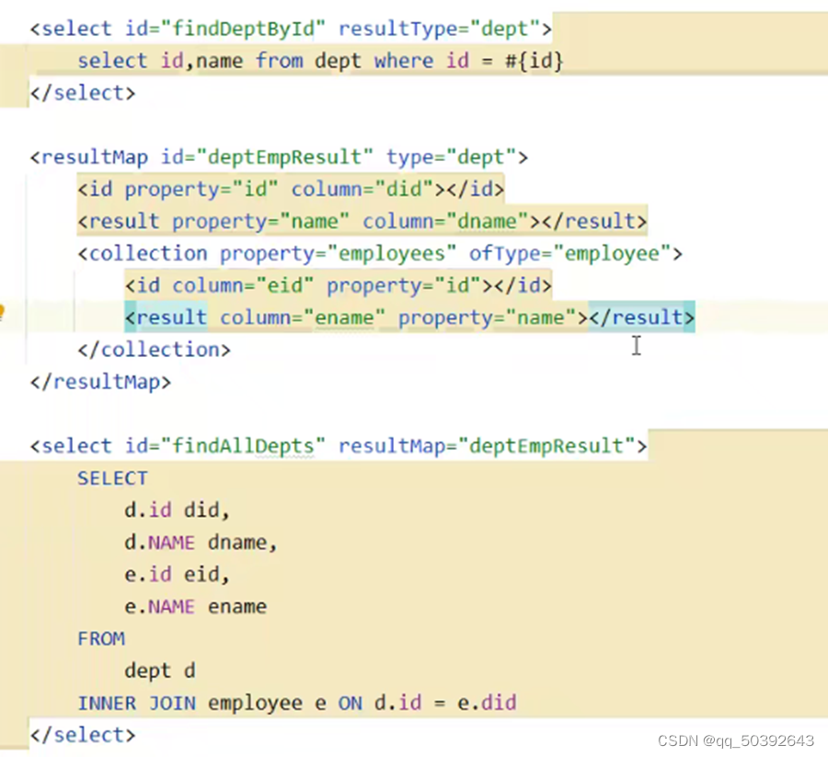Click the 'd.id did,' line

(x=177, y=510)
